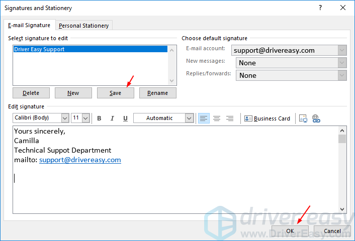Switch to the Personal Stationery tab
The width and height of the screenshot is (355, 241).
coord(84,26)
